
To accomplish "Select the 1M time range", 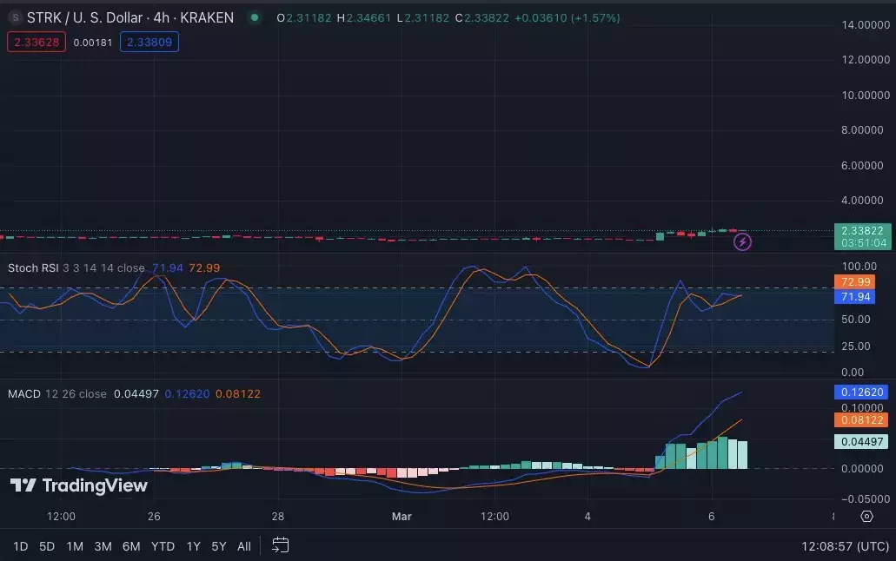I will (75, 546).
